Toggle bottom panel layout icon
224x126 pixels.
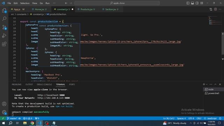click(x=192, y=3)
